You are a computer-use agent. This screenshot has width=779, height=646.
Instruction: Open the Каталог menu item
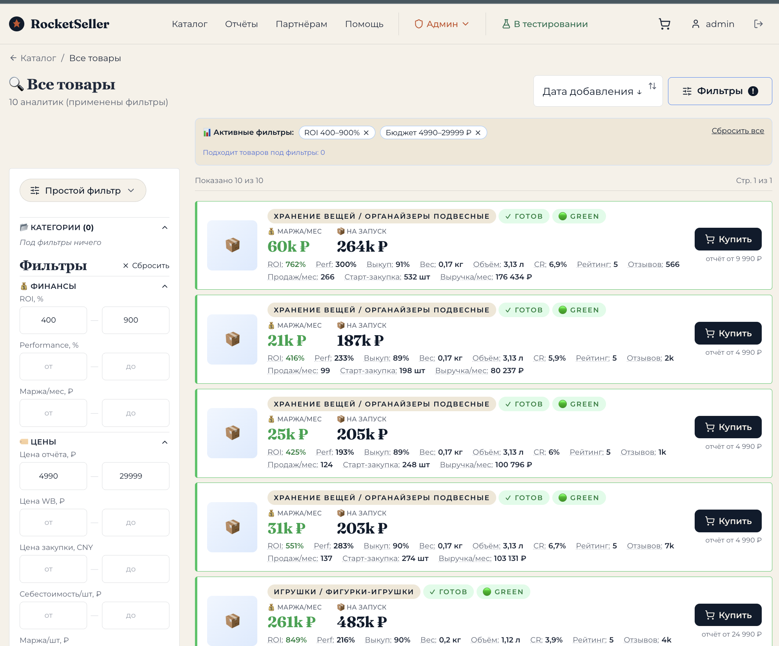click(x=189, y=24)
